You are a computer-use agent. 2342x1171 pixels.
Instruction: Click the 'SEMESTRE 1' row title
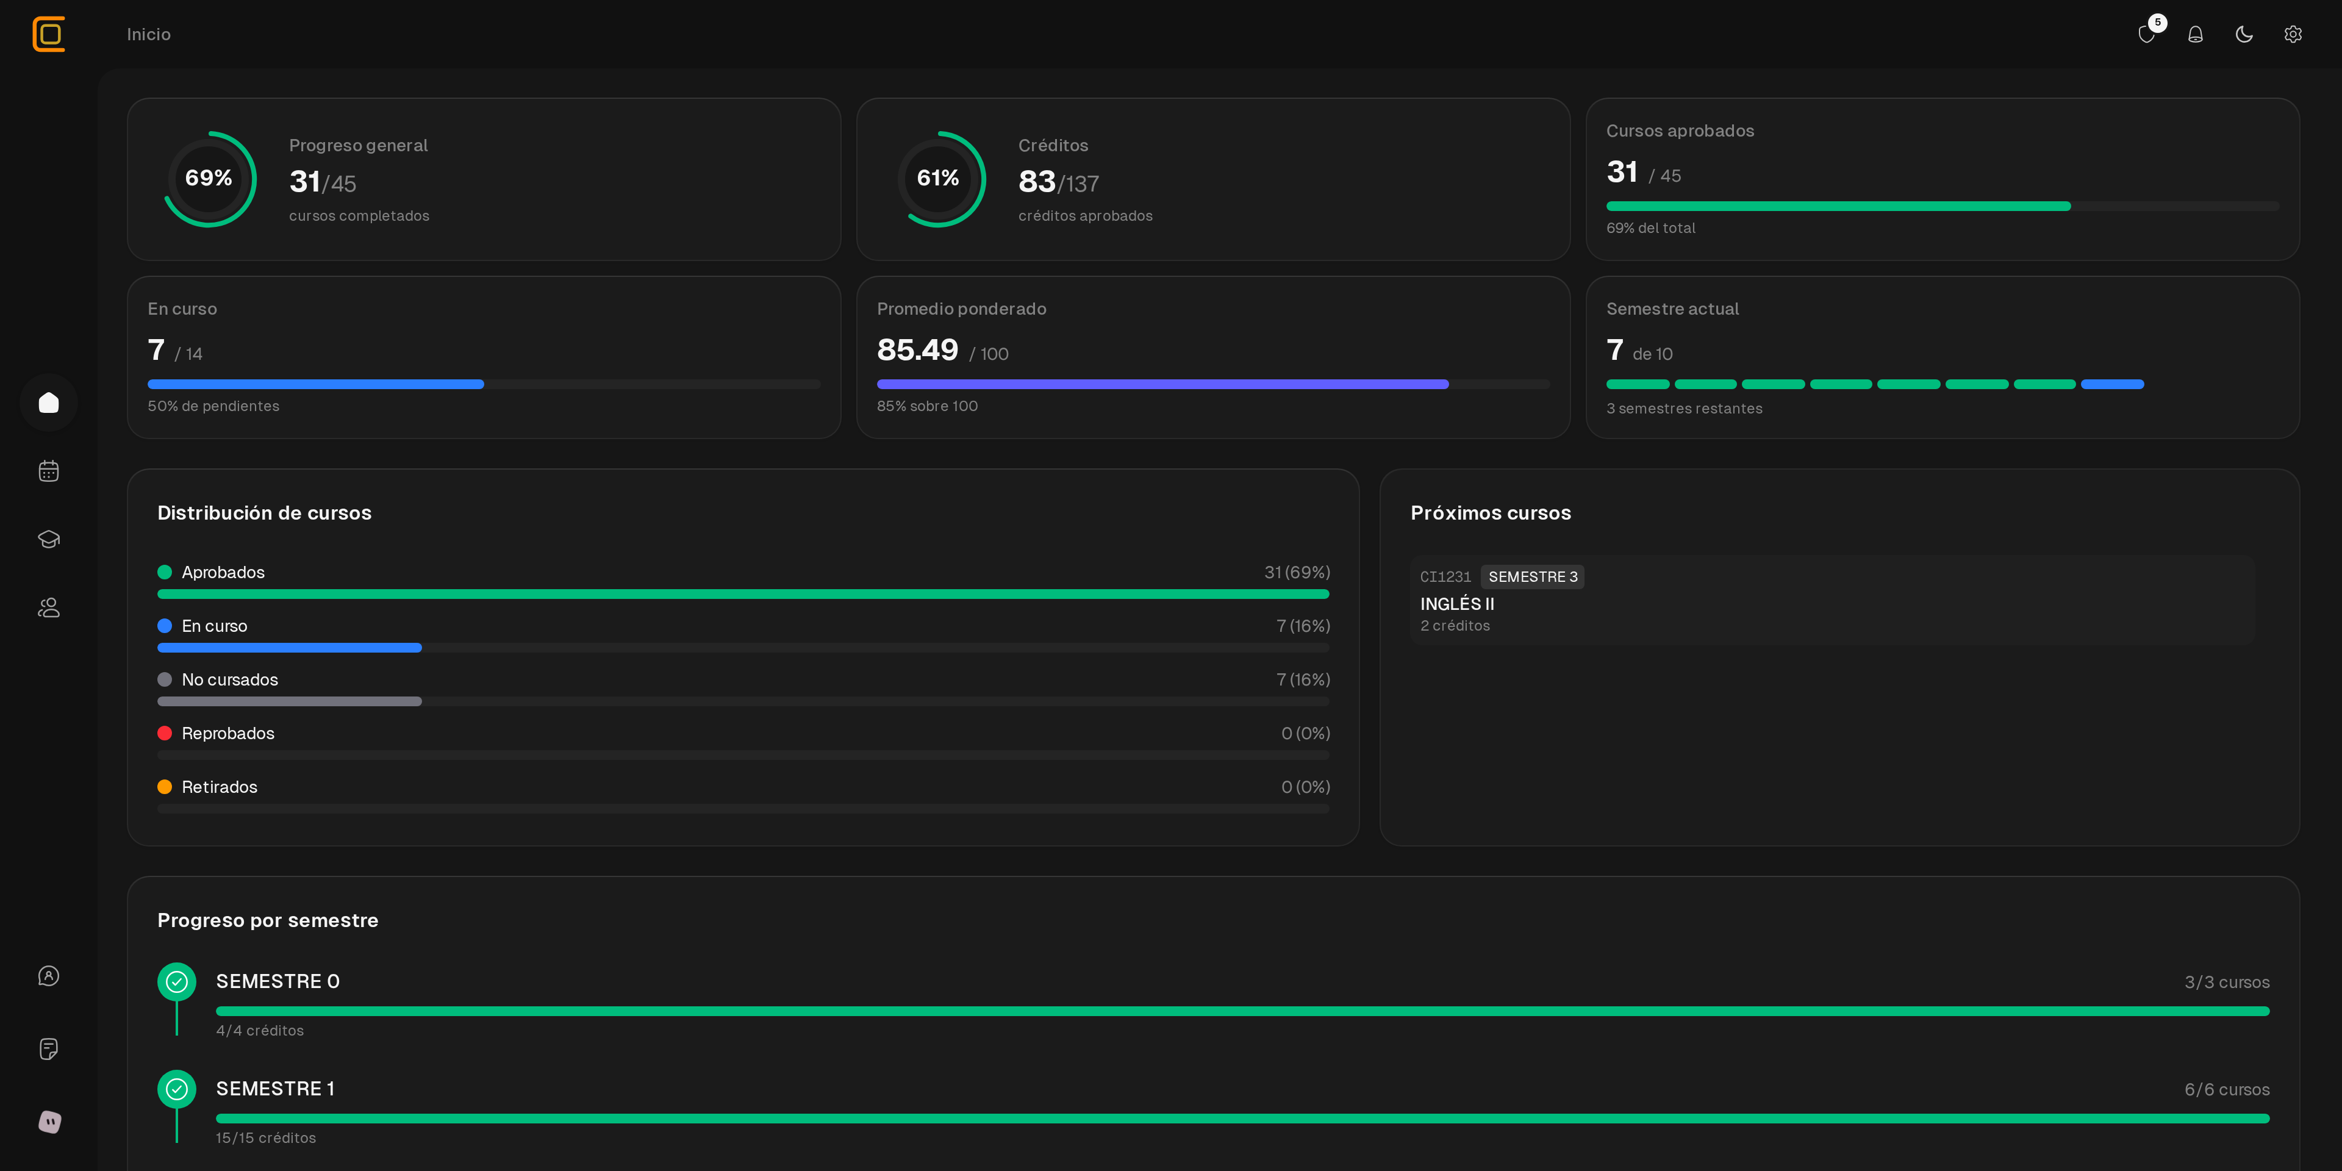coord(274,1089)
